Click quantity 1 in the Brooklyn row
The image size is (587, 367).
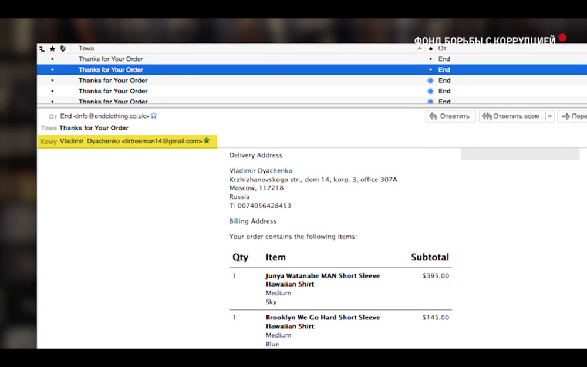(x=234, y=318)
